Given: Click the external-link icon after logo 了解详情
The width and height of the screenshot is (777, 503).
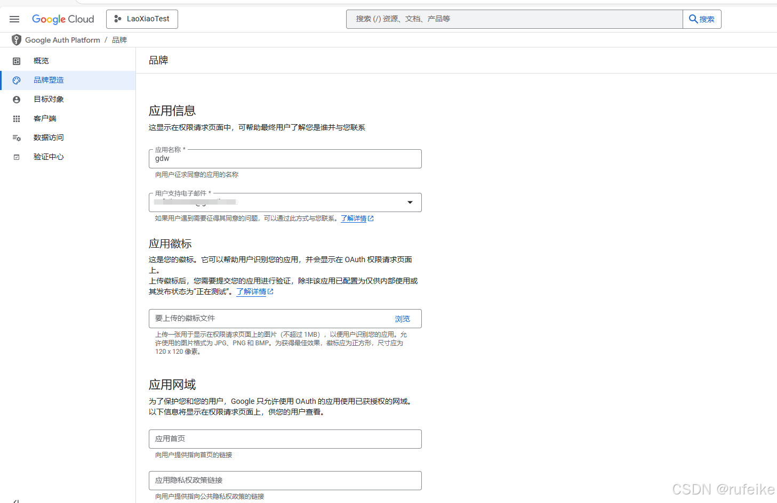Looking at the screenshot, I should tap(270, 291).
